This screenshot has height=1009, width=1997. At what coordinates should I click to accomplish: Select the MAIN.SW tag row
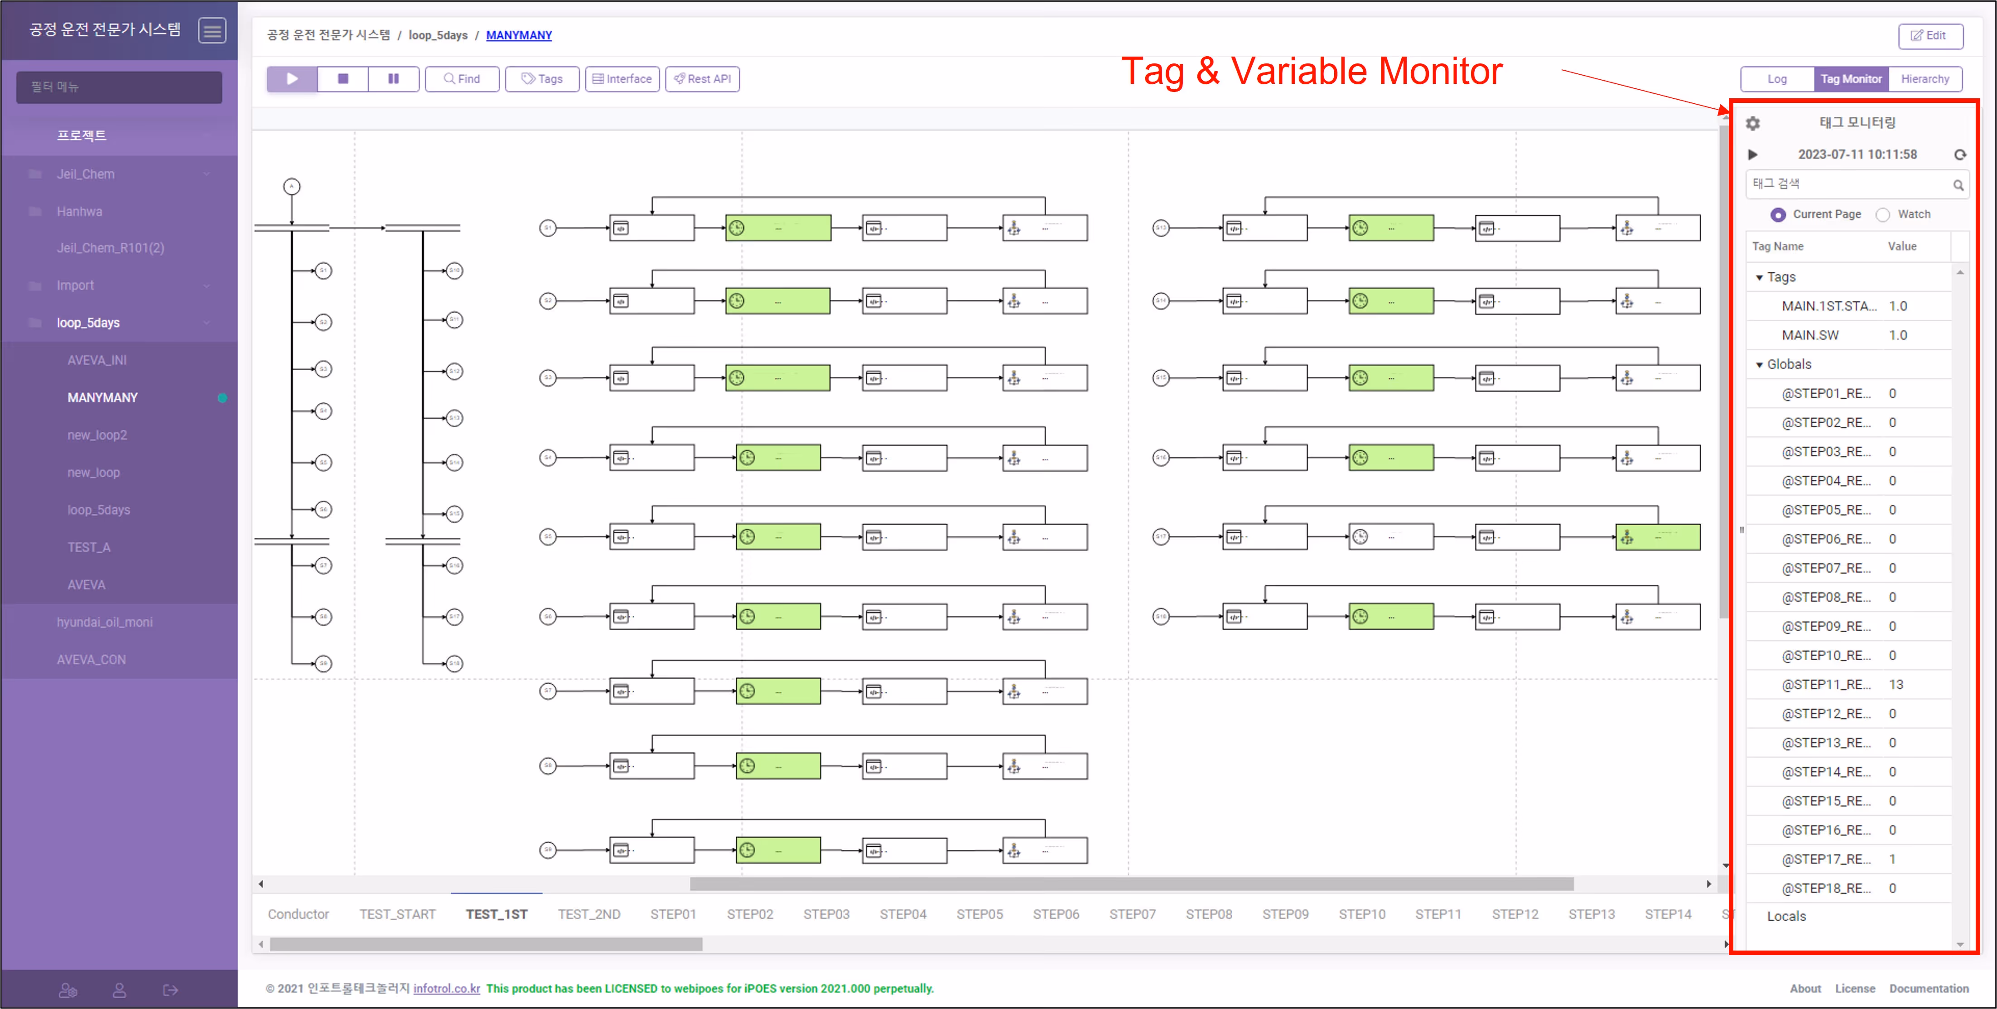pyautogui.click(x=1849, y=335)
